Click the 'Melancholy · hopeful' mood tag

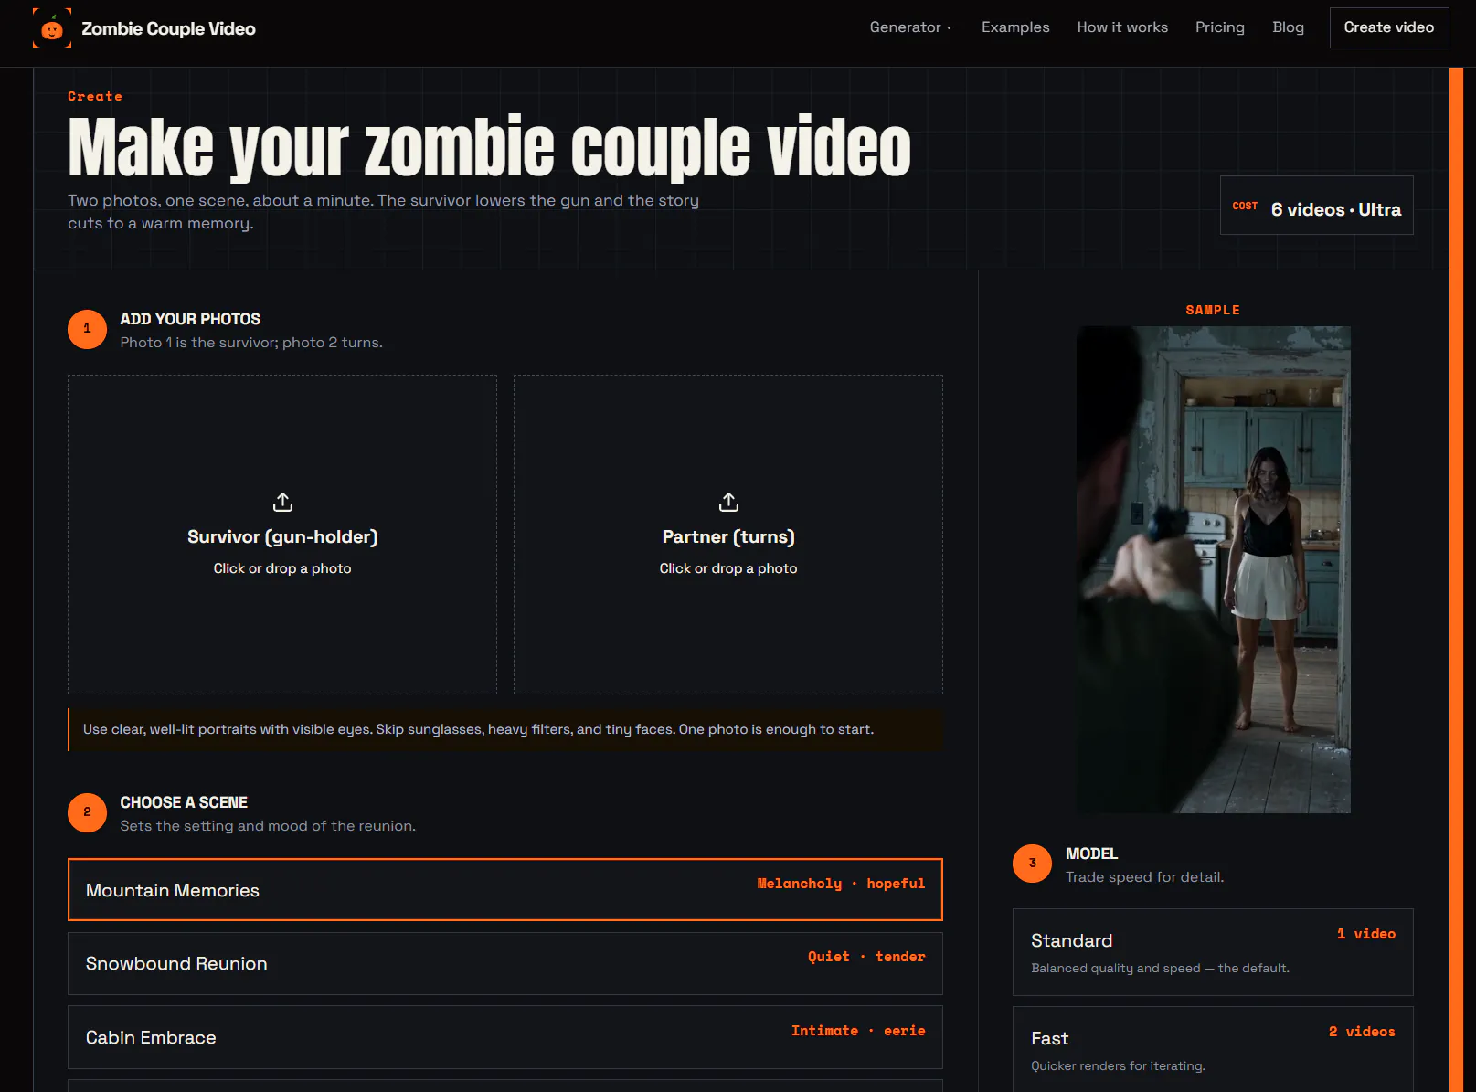(x=841, y=884)
